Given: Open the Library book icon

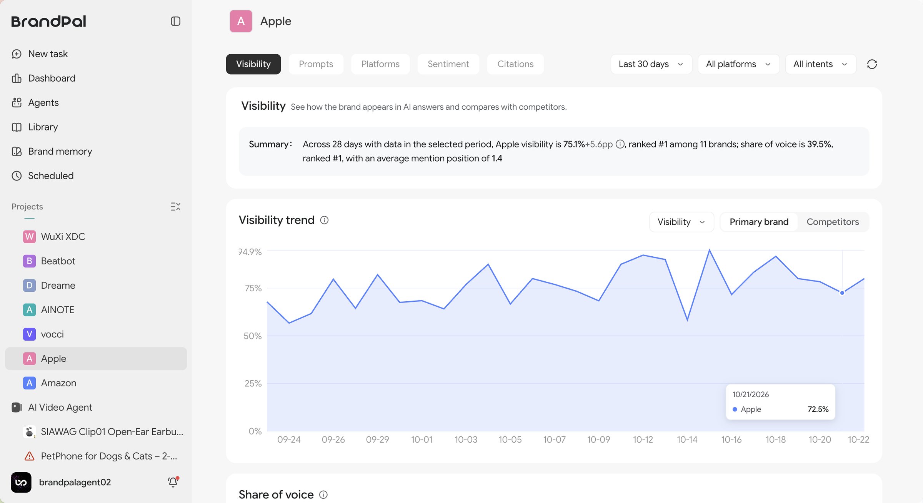Looking at the screenshot, I should click(17, 127).
